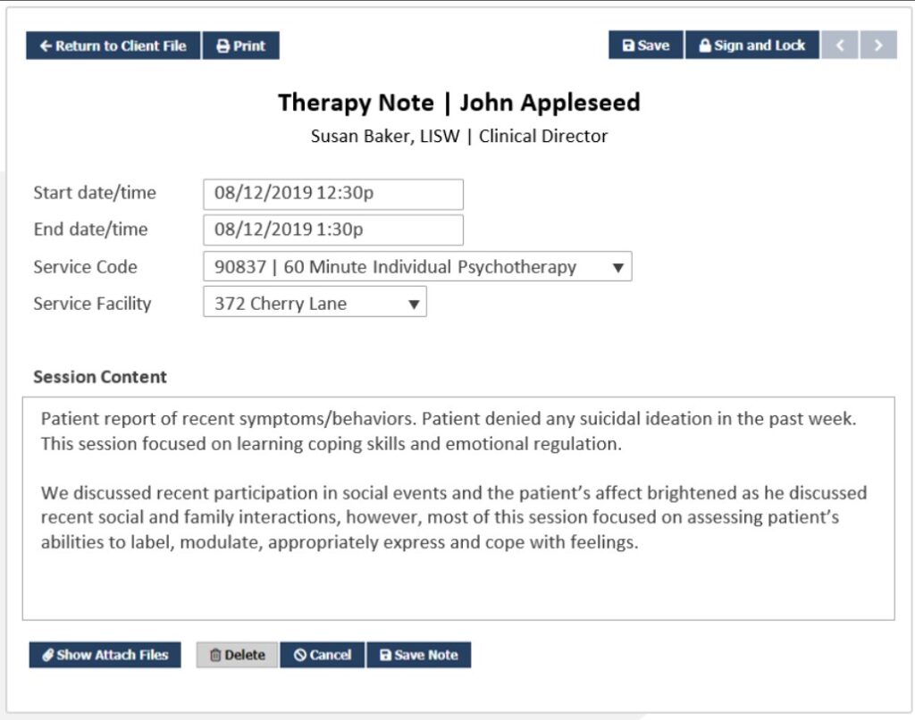The image size is (915, 720).
Task: Click into the End date/time field
Action: (x=332, y=230)
